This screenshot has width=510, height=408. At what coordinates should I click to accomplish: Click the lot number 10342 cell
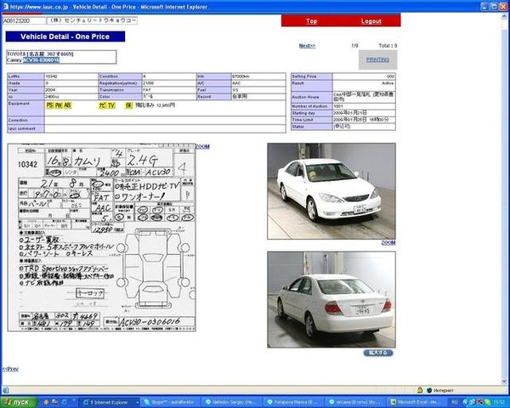coord(71,76)
